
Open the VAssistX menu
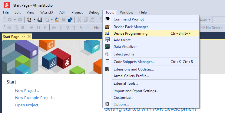47,12
